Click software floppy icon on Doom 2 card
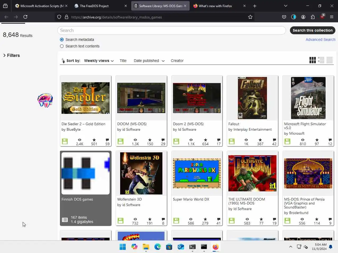The width and height of the screenshot is (338, 253). coord(176,142)
